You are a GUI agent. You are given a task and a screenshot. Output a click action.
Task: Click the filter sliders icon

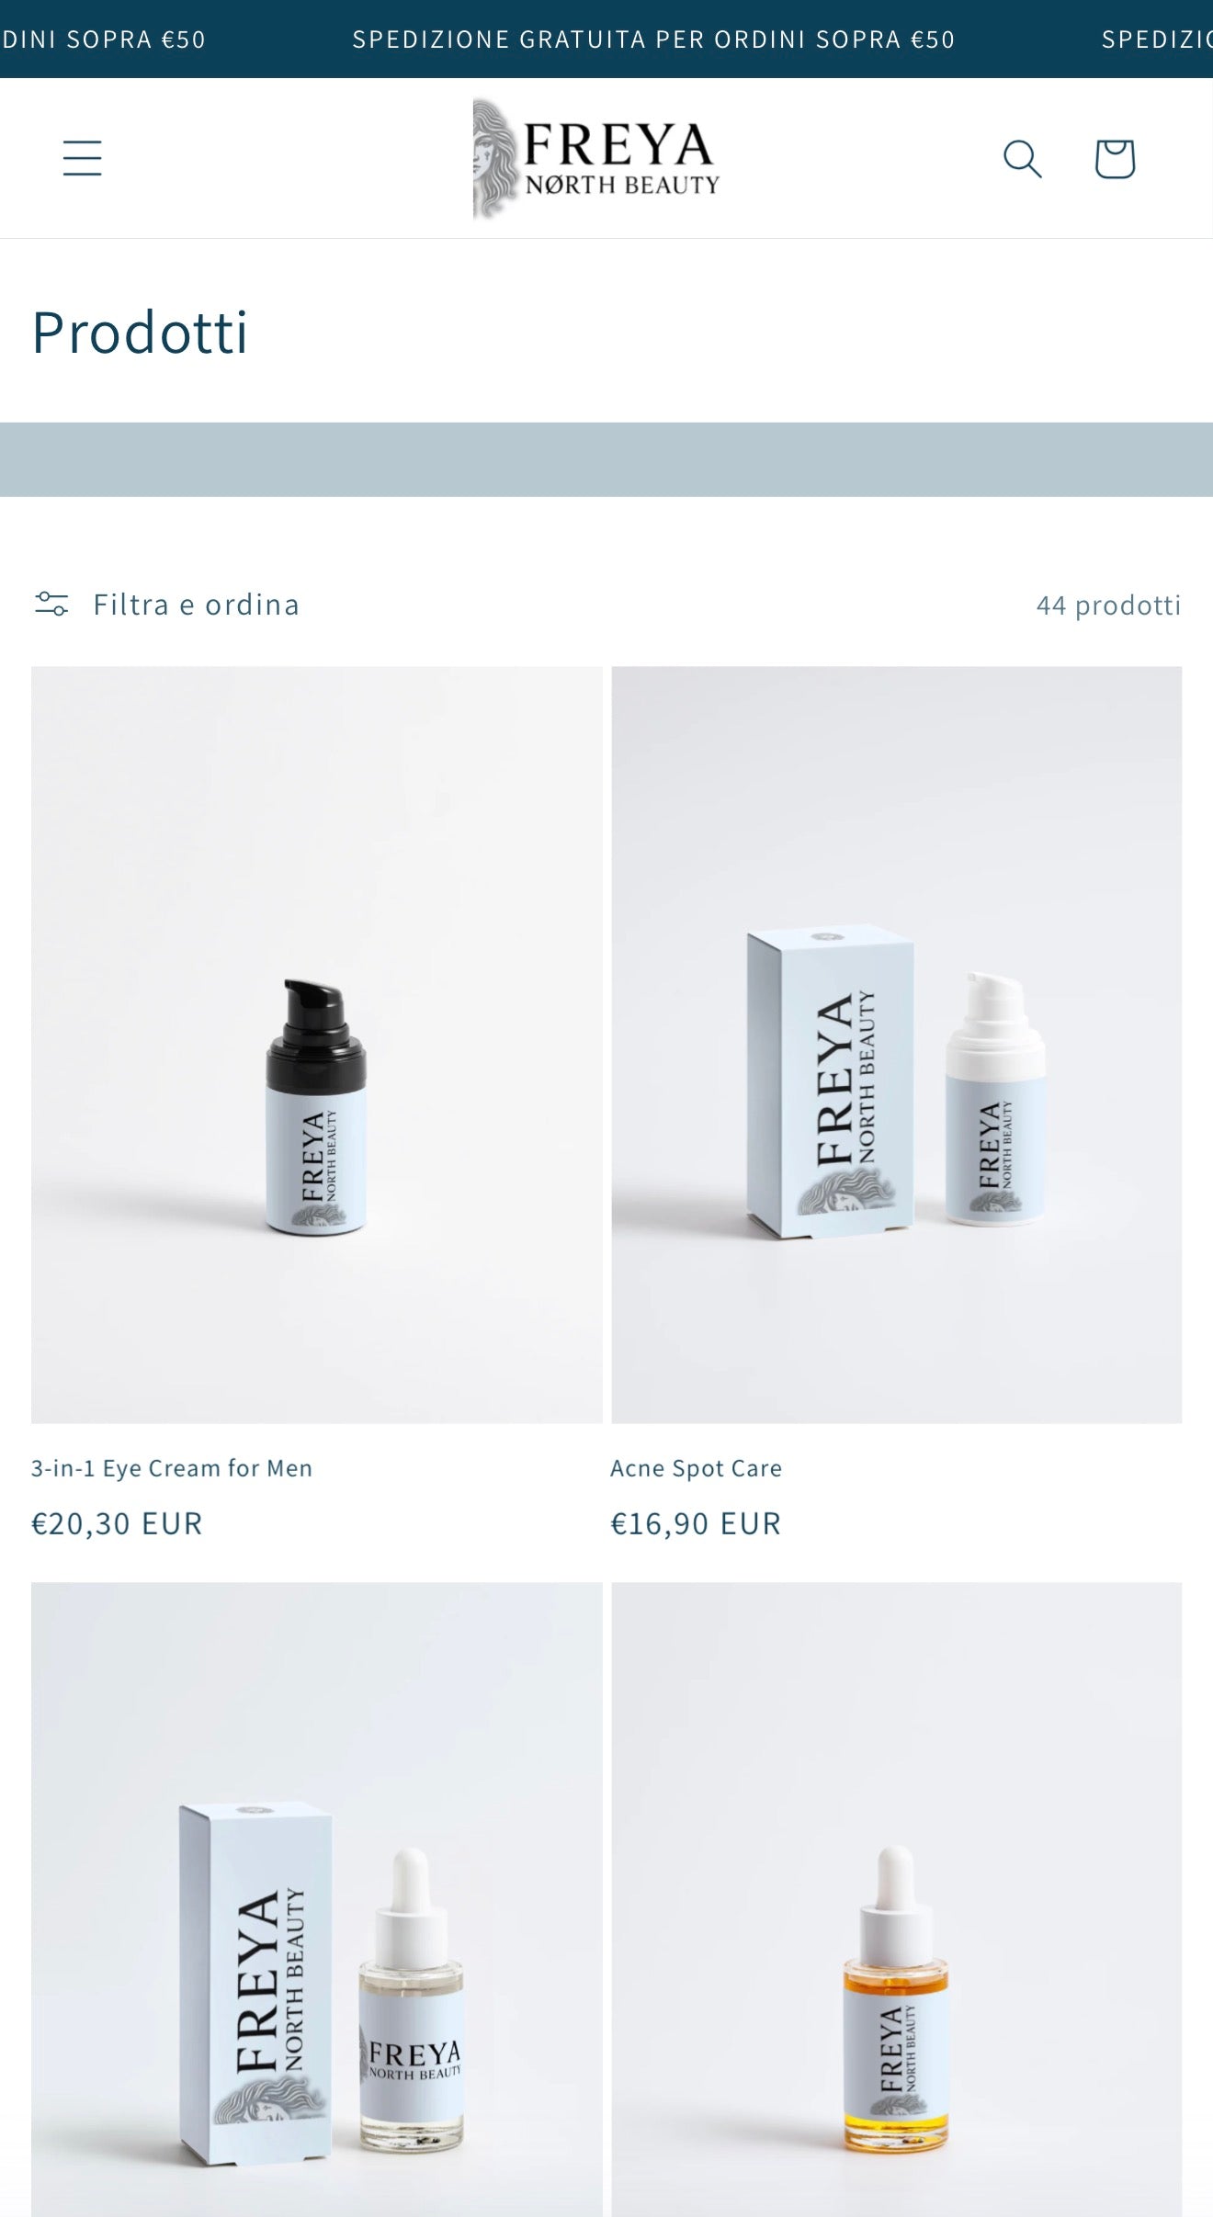(51, 604)
